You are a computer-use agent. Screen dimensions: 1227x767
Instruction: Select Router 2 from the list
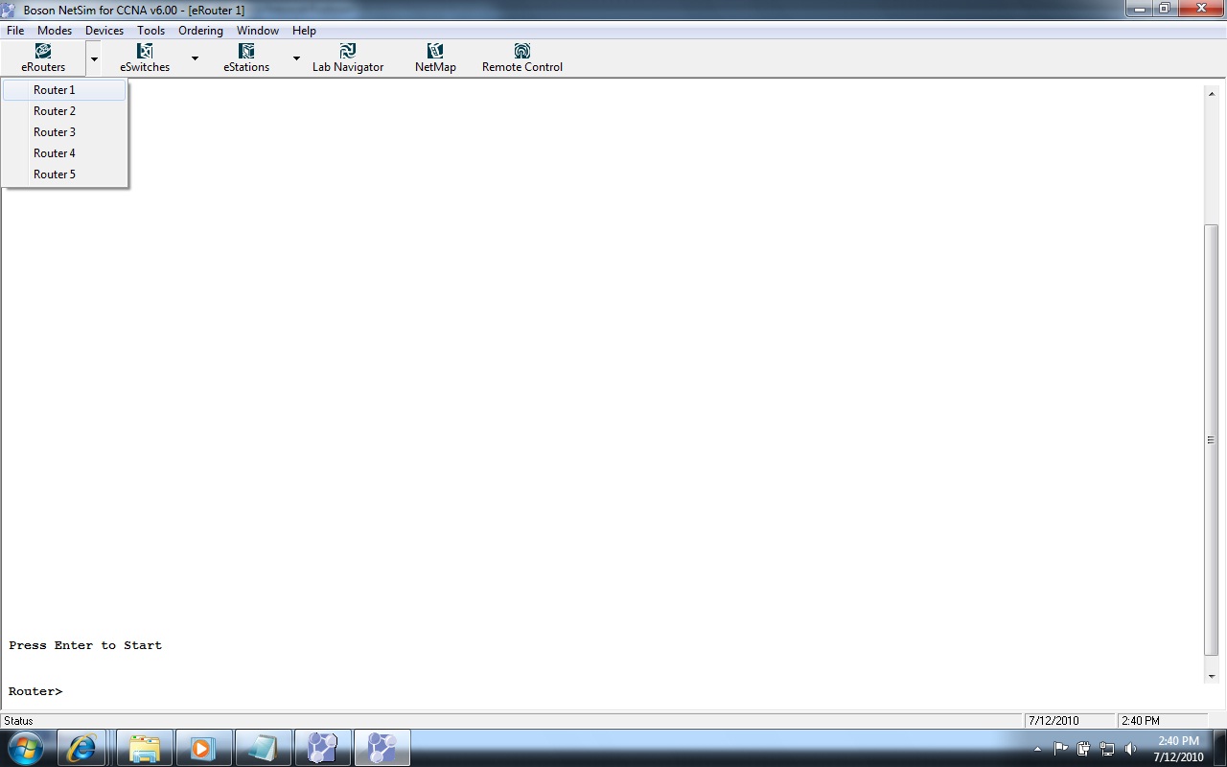64,111
